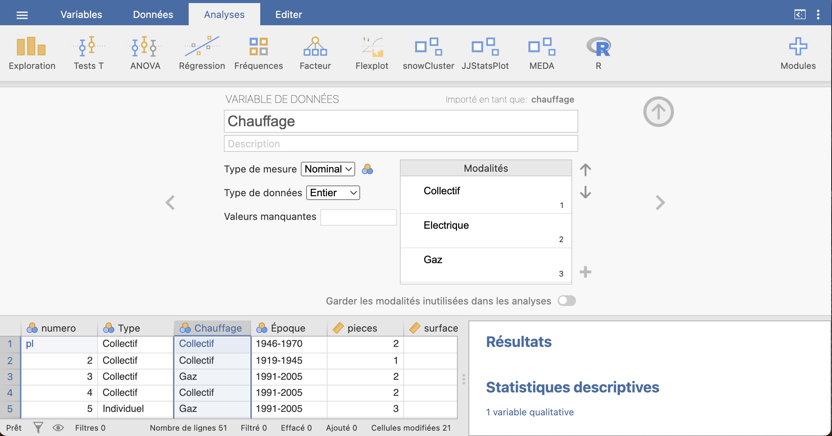Image resolution: width=832 pixels, height=436 pixels.
Task: Click the Description input field
Action: point(401,144)
